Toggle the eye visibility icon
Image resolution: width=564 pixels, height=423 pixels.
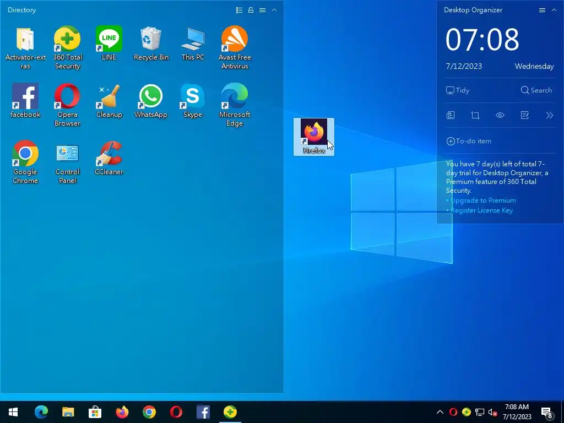click(x=500, y=116)
